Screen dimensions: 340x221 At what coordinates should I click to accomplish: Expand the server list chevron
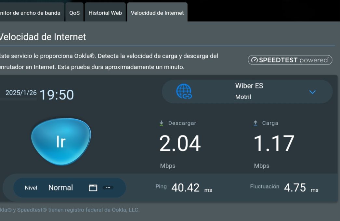click(312, 92)
